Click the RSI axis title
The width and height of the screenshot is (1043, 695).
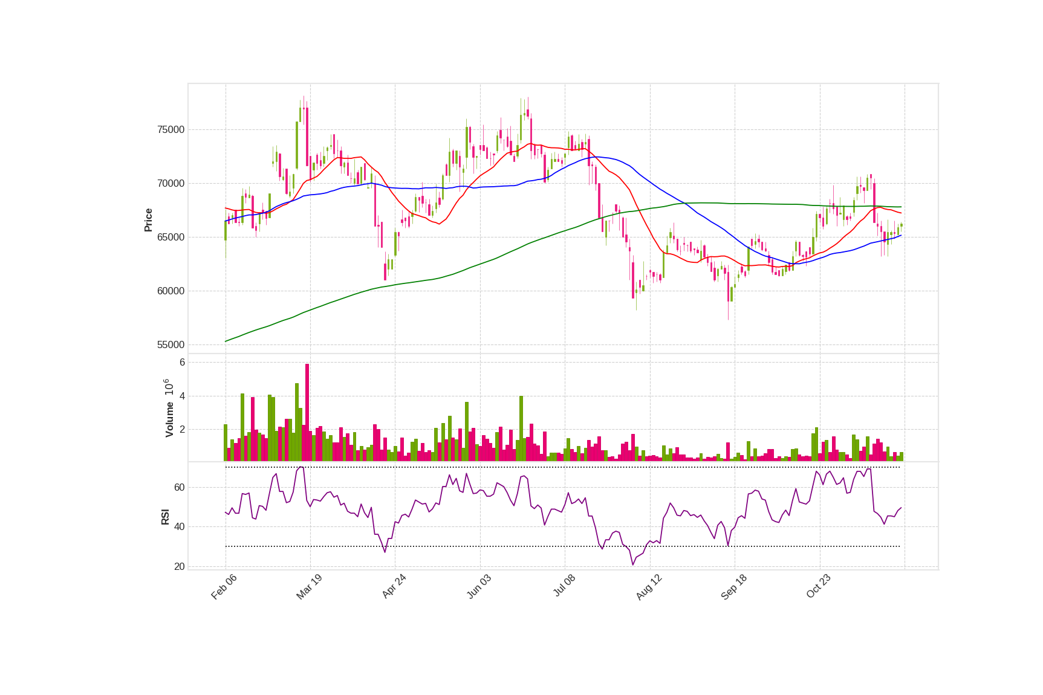165,517
